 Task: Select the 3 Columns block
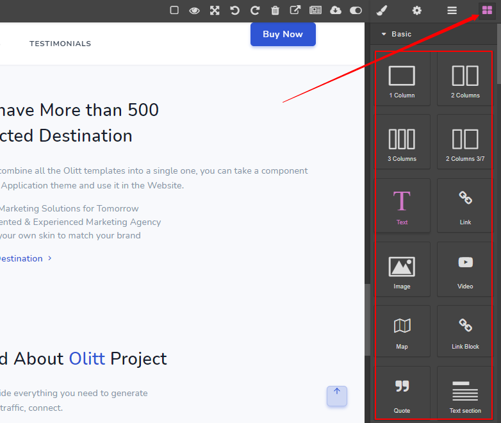click(402, 142)
